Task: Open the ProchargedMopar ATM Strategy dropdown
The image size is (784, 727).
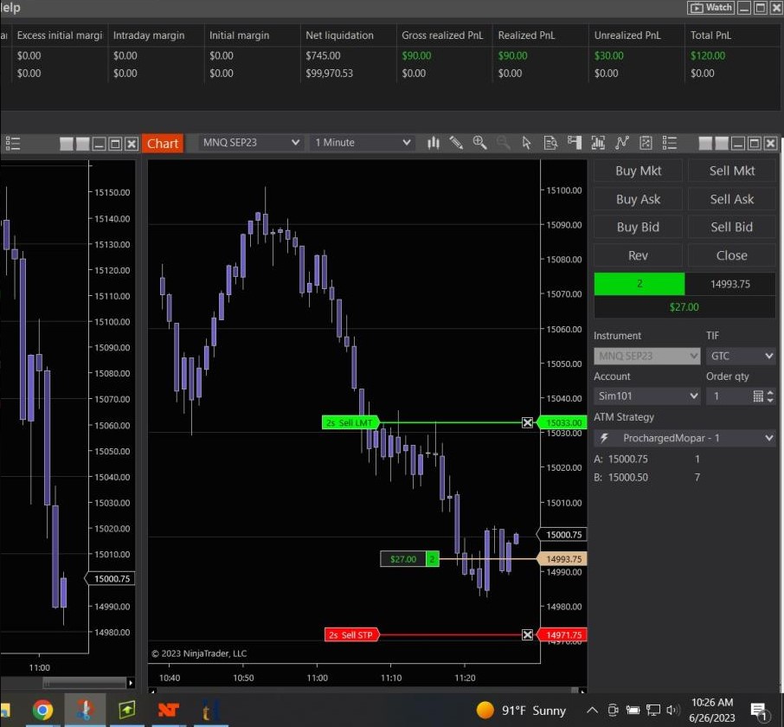Action: pyautogui.click(x=684, y=439)
